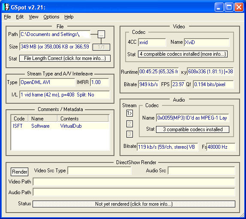246x219 pixels.
Task: Click the browse '...' button next to Path
Action: tap(101, 34)
